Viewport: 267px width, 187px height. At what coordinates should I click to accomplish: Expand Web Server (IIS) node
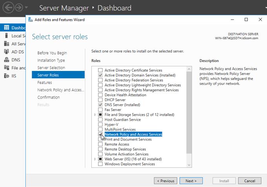(95, 159)
